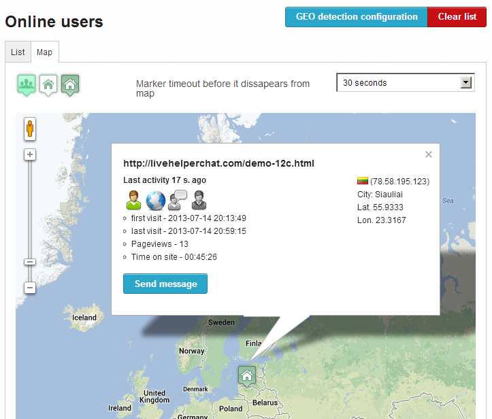Click the Norway label on the map
The image size is (492, 419).
point(191,351)
